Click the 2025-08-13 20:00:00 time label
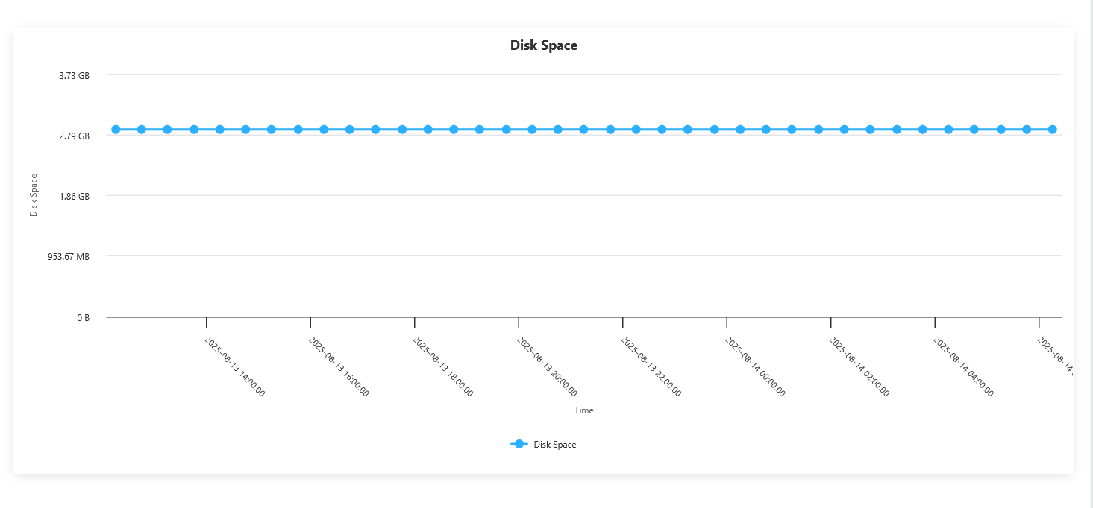 click(546, 366)
